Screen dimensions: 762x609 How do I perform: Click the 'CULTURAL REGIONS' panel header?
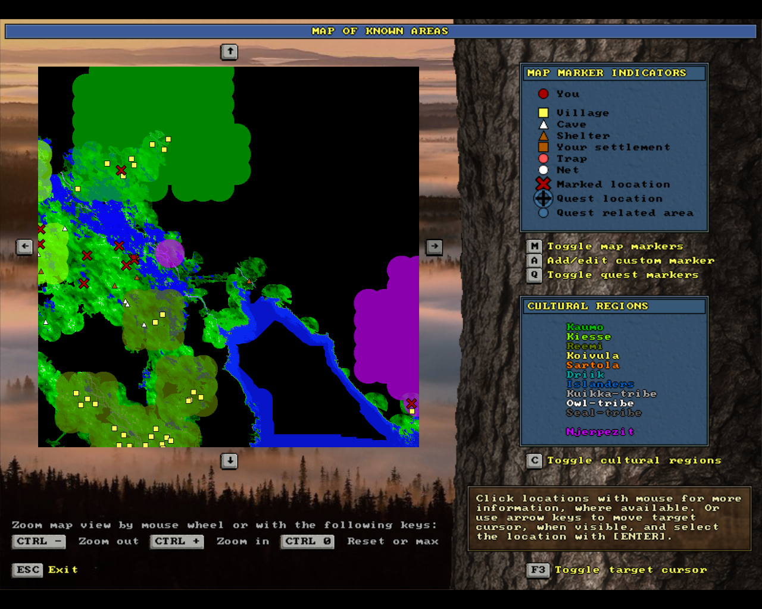click(x=614, y=306)
